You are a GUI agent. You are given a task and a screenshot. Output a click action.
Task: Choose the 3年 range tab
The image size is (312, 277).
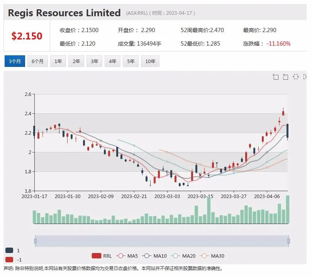pyautogui.click(x=94, y=61)
